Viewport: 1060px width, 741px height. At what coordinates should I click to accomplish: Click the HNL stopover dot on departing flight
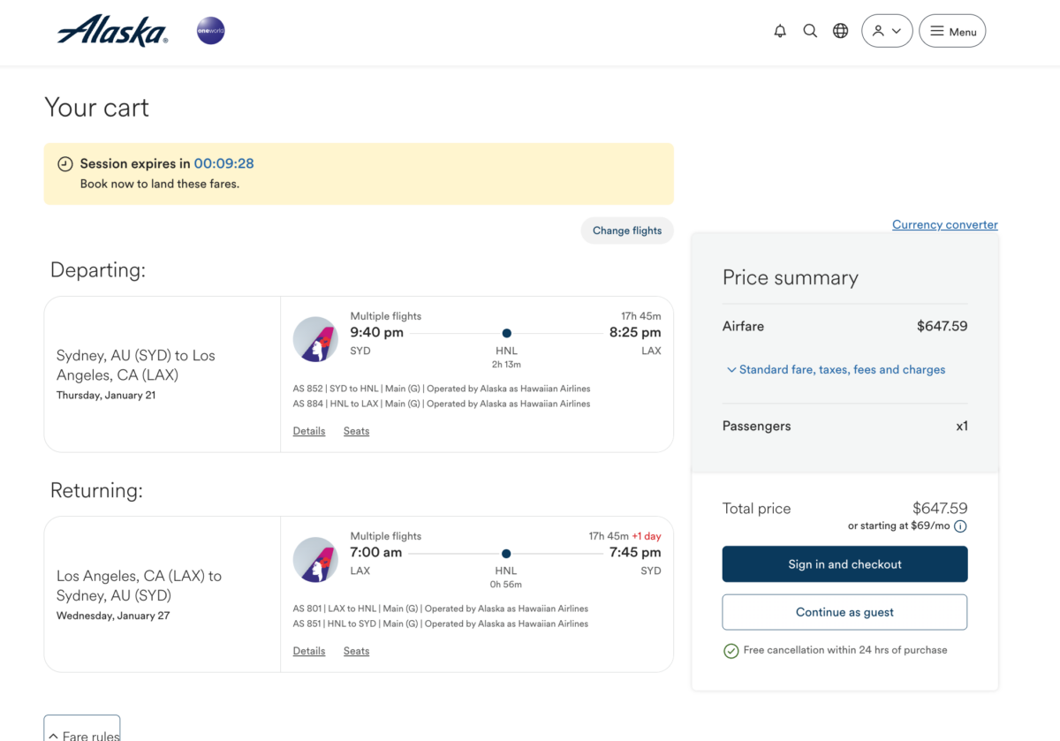[x=507, y=333]
